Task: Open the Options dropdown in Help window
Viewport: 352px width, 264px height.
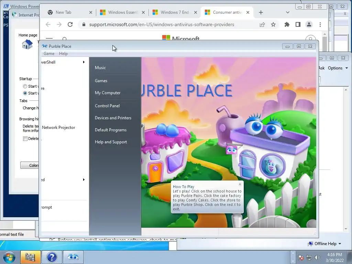Action: pyautogui.click(x=338, y=68)
